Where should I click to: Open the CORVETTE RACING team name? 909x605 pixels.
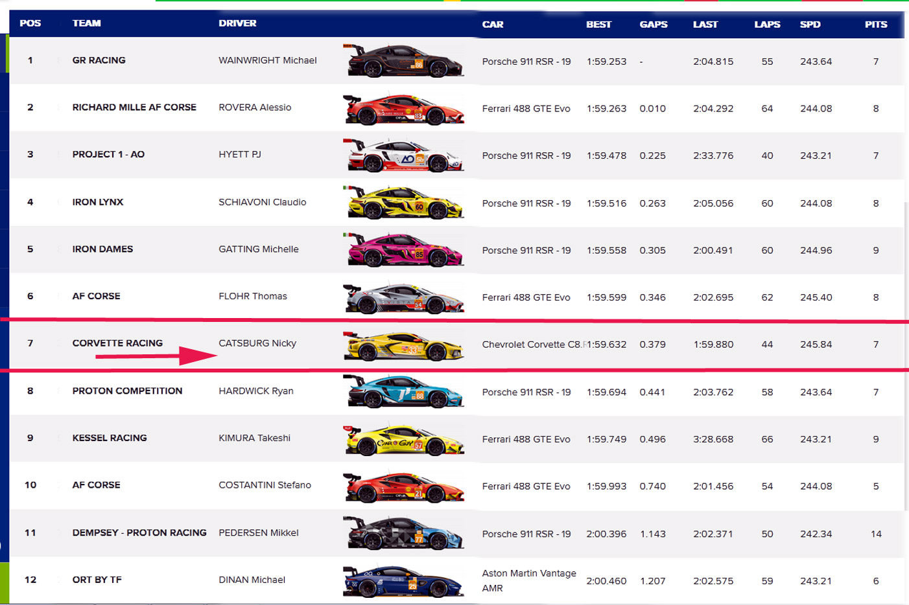(x=117, y=343)
